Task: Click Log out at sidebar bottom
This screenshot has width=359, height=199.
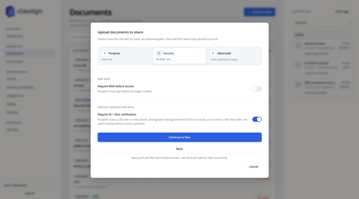Action: click(x=30, y=193)
